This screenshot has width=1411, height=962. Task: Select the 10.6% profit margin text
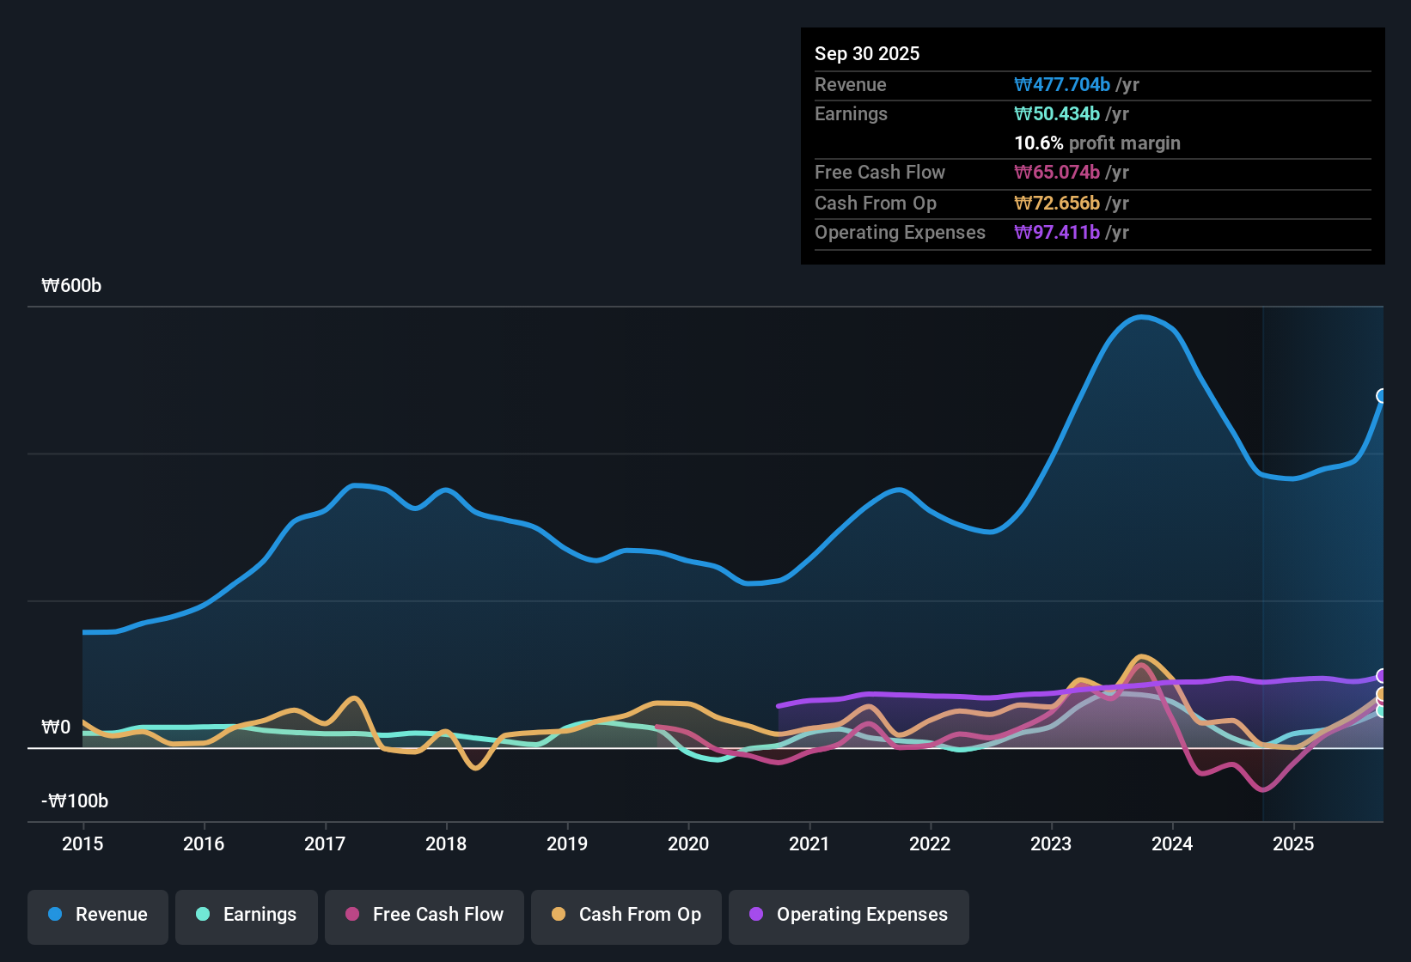tap(1097, 143)
